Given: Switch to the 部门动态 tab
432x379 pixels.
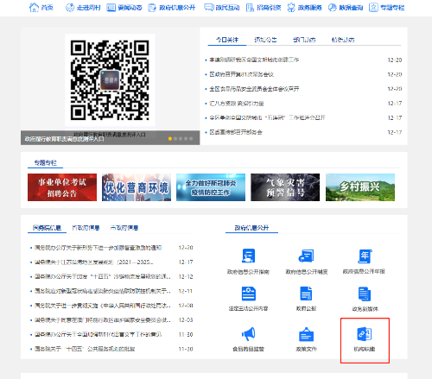Looking at the screenshot, I should coord(304,40).
